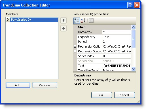
Task: Add a new trendline member
Action: point(18,85)
